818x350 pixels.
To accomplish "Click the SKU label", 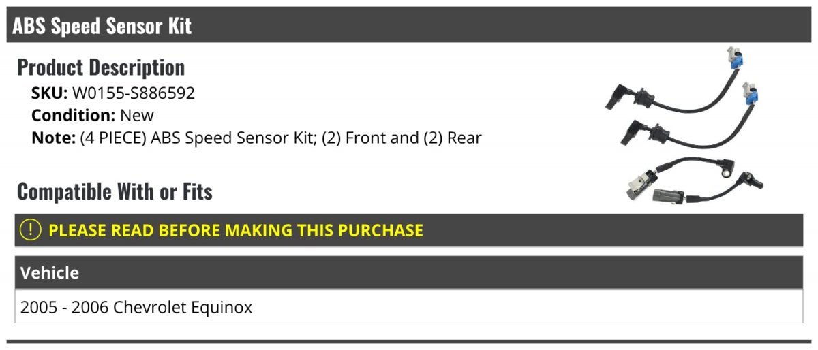I will [50, 93].
